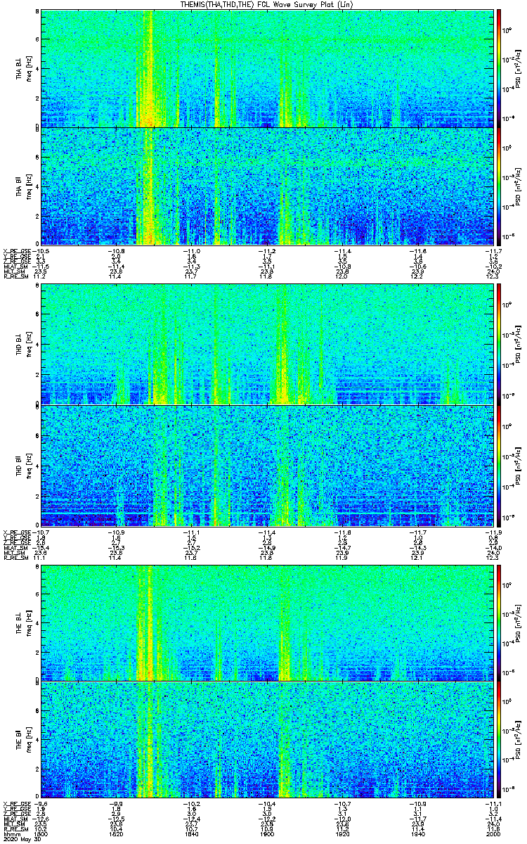Click the THA B perpendicular spectrogram panel
Image resolution: width=527 pixels, height=844 pixels.
click(x=267, y=68)
